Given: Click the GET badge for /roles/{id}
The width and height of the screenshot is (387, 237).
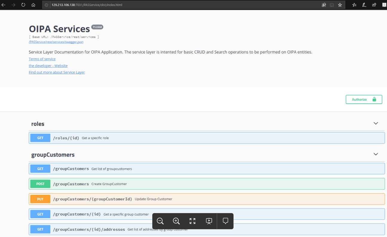Looking at the screenshot, I should point(40,138).
